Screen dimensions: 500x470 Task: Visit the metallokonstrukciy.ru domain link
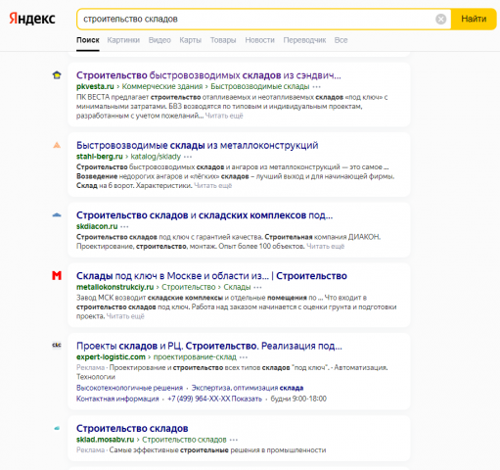(114, 287)
